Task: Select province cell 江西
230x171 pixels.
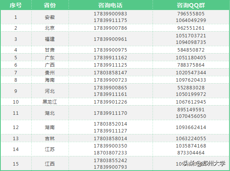Action: point(50,164)
